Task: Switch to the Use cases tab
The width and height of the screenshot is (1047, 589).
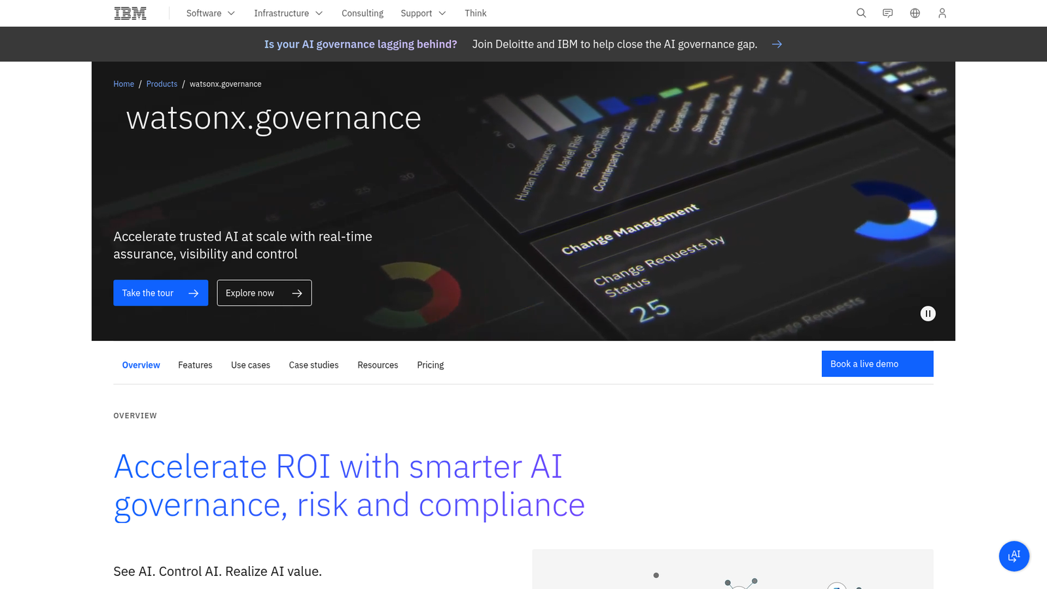Action: point(251,365)
